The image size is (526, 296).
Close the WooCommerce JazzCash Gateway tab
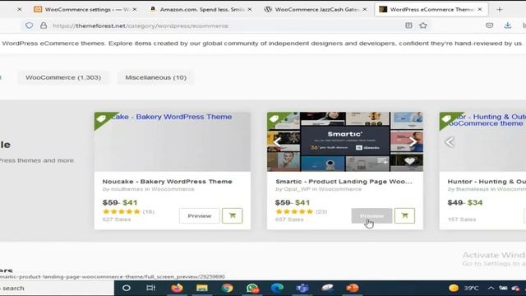click(365, 9)
